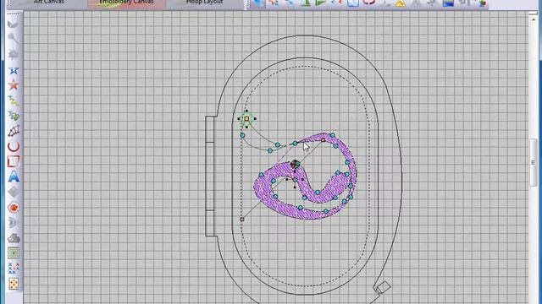Choose the cross-stitch X pattern tool
The width and height of the screenshot is (542, 304).
point(14,269)
